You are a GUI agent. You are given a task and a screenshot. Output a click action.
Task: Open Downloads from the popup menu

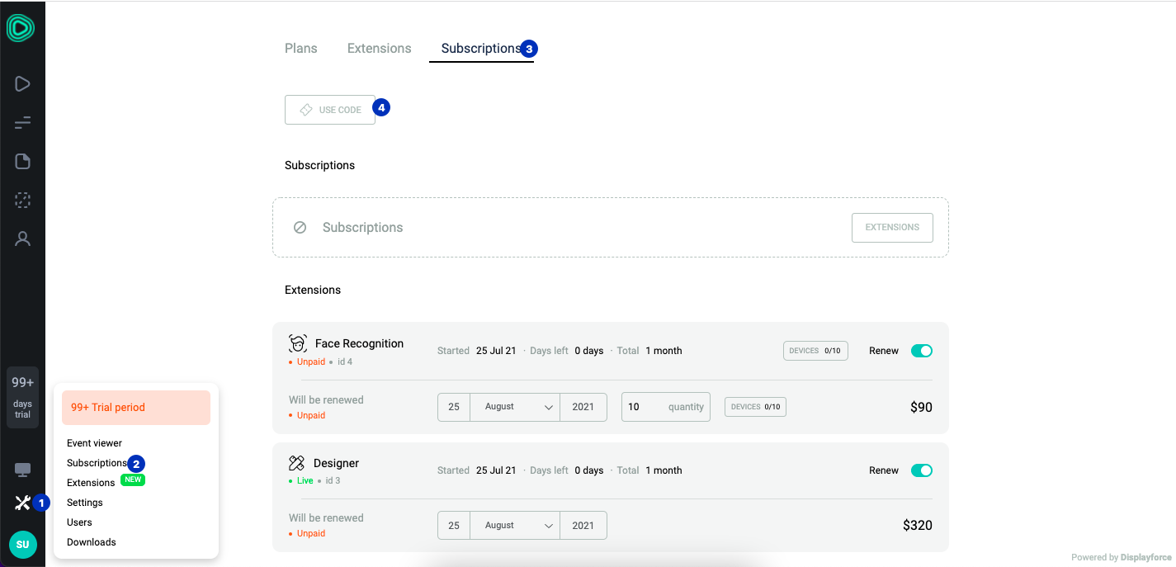(92, 542)
